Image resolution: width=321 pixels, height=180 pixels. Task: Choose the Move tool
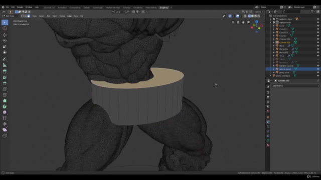click(x=5, y=35)
